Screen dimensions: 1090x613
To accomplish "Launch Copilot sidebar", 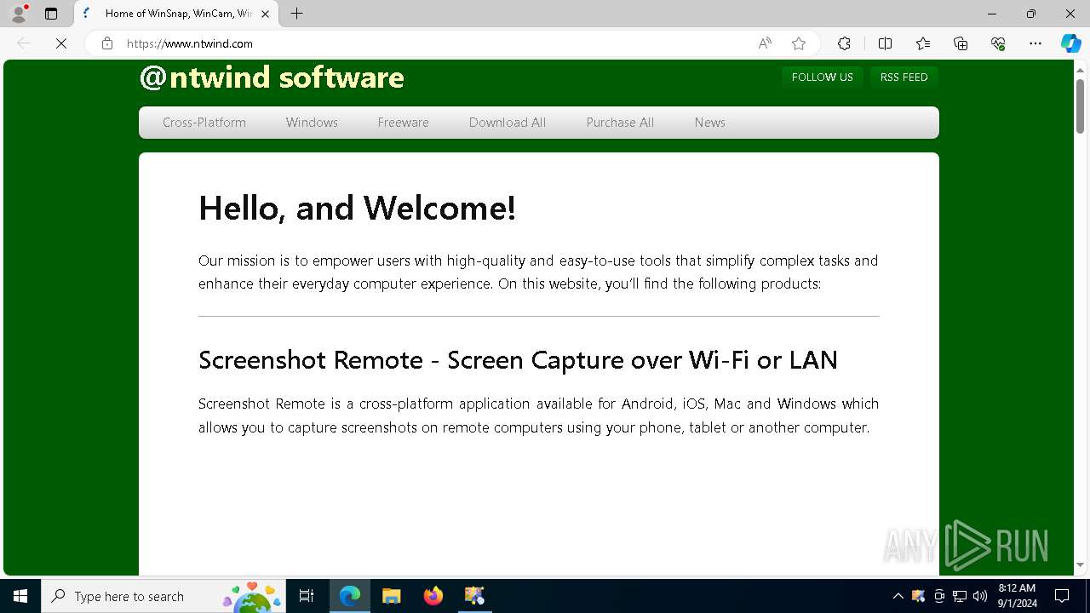I will 1070,43.
